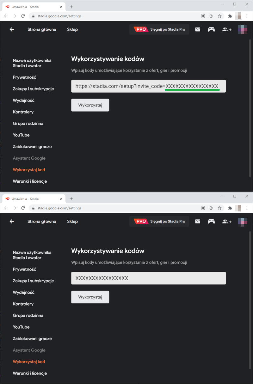Open the extensions puzzle icon in Chrome toolbar

click(230, 16)
